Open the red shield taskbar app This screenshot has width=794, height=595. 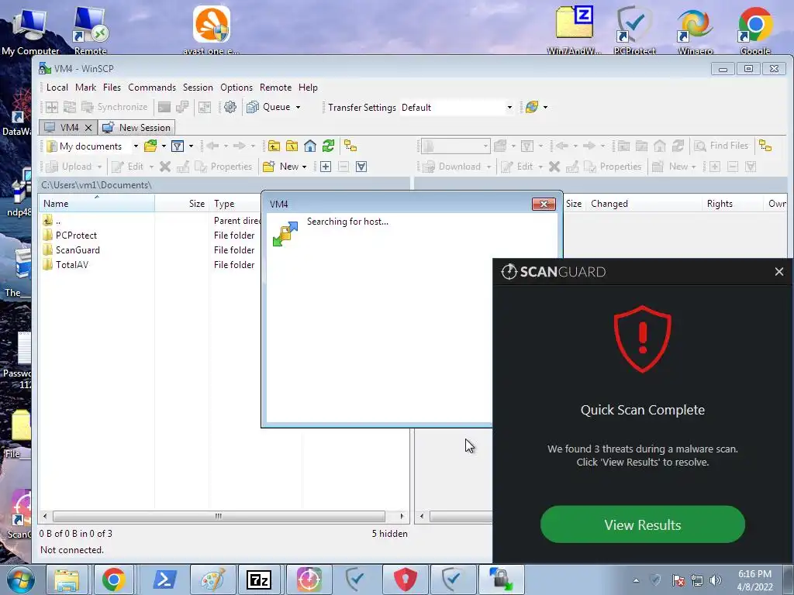405,580
